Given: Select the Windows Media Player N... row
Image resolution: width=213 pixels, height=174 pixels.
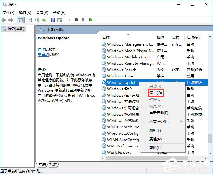Looking at the screenshot, I should click(x=154, y=51).
